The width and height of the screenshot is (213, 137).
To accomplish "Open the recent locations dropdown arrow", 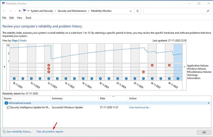I will pyautogui.click(x=15, y=11).
